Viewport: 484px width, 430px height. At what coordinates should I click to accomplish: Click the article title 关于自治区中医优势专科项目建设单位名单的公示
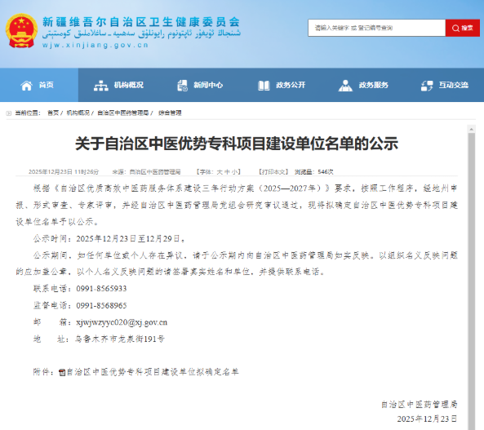237,144
